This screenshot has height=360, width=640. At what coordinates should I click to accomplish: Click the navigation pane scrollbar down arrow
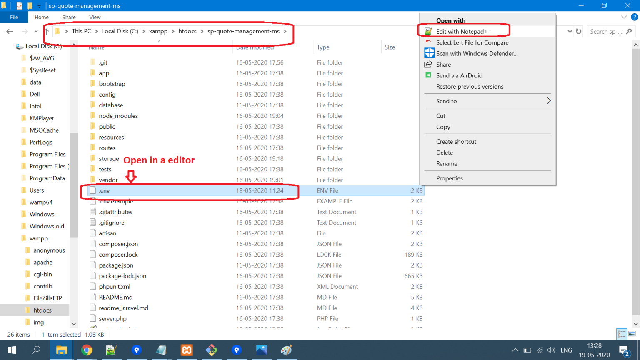point(74,324)
